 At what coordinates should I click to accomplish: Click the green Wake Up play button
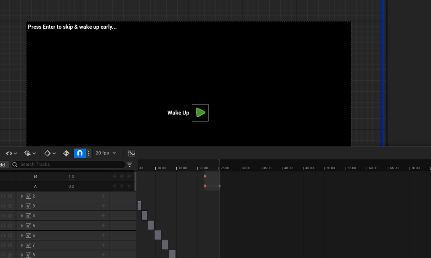tap(200, 113)
